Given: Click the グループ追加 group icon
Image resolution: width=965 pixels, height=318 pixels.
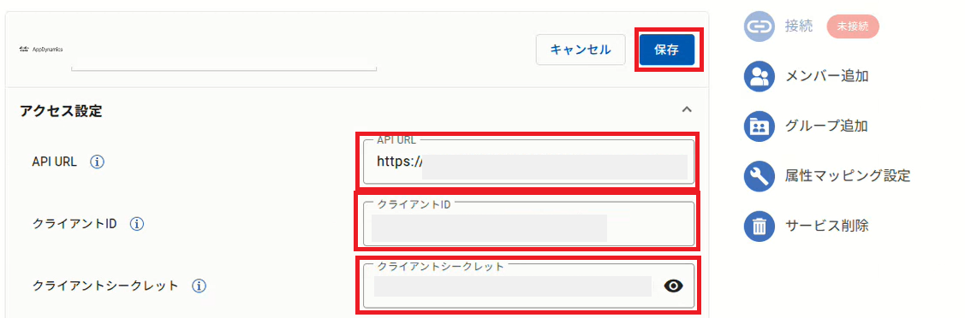Looking at the screenshot, I should click(x=759, y=127).
